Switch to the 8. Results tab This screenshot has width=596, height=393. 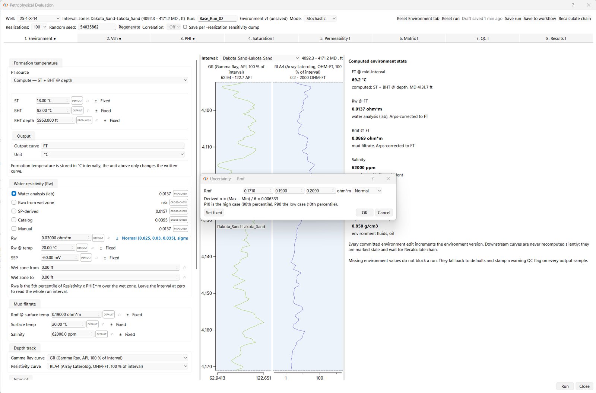click(556, 38)
